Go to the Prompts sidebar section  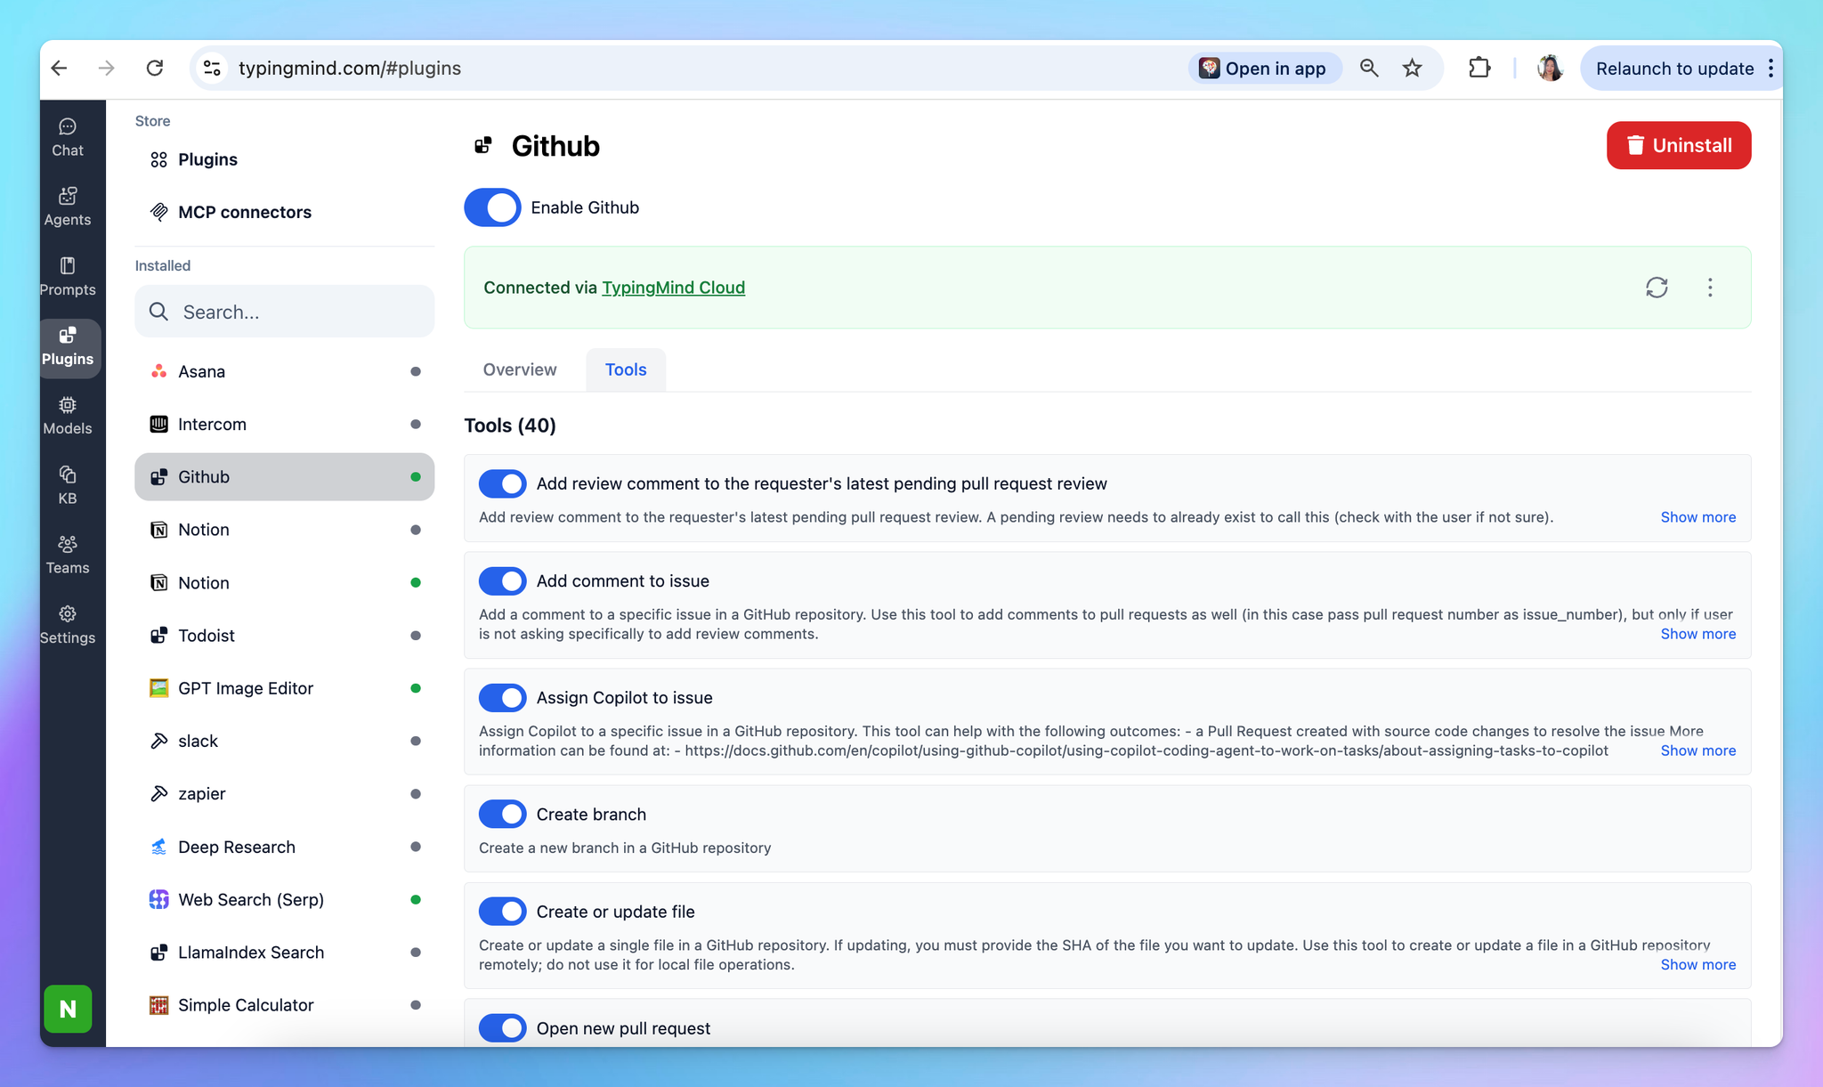(x=68, y=276)
